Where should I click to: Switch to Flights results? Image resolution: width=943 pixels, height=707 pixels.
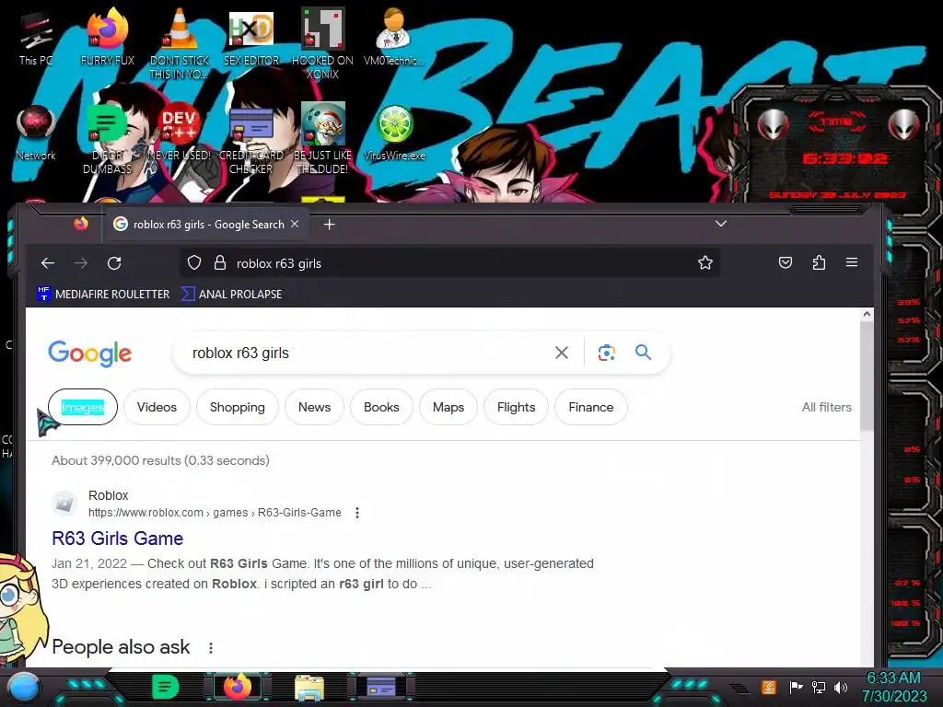(x=516, y=407)
